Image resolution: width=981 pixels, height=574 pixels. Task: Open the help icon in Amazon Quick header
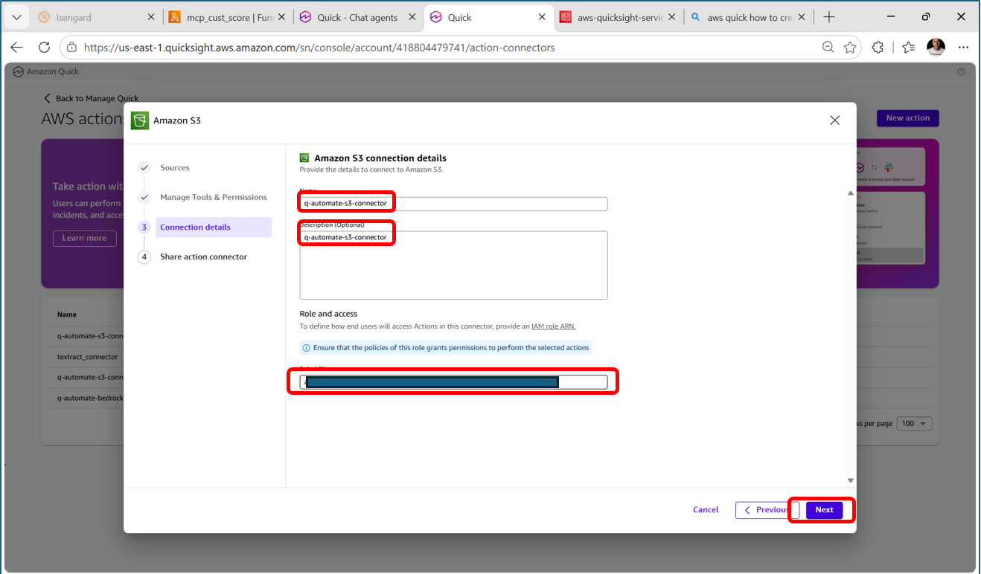[x=962, y=72]
